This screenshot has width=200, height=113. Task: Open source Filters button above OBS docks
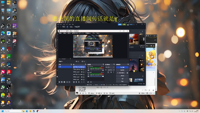[83, 62]
